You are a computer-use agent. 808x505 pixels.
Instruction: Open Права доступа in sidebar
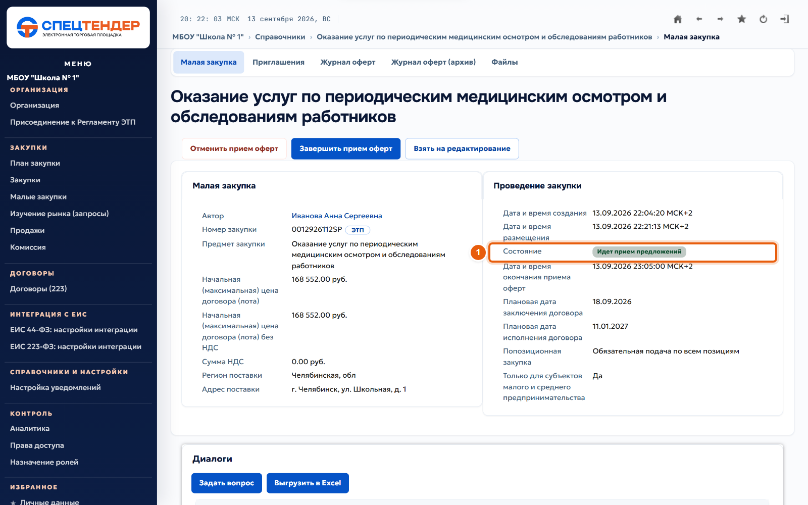point(37,445)
